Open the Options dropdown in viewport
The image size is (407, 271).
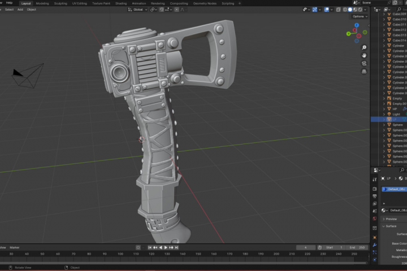(x=359, y=16)
